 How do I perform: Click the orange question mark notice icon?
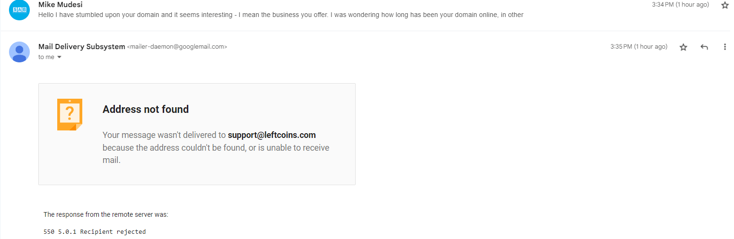[x=70, y=114]
